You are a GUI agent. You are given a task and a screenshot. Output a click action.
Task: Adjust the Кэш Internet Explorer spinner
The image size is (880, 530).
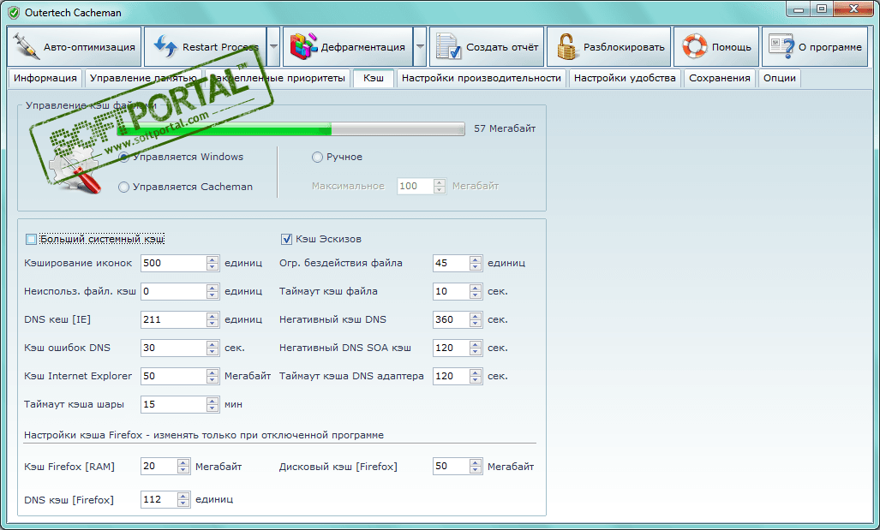pos(213,376)
